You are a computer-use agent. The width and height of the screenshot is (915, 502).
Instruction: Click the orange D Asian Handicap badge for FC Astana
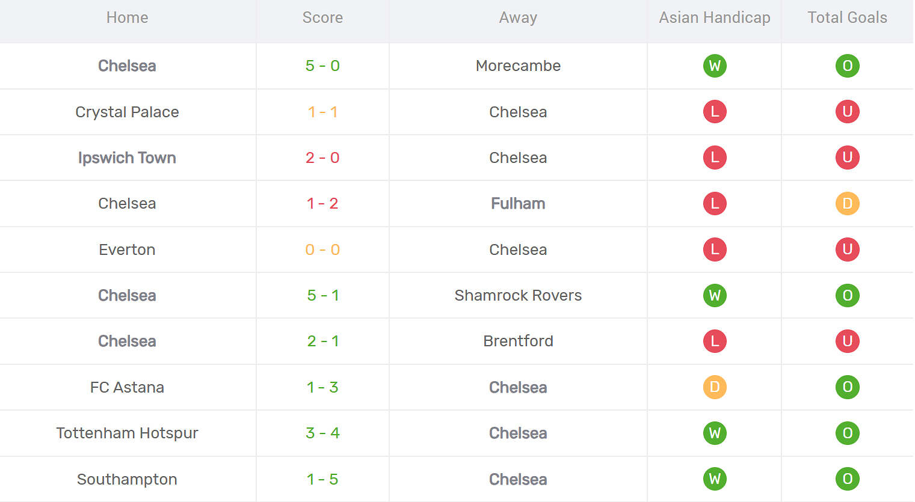tap(715, 387)
